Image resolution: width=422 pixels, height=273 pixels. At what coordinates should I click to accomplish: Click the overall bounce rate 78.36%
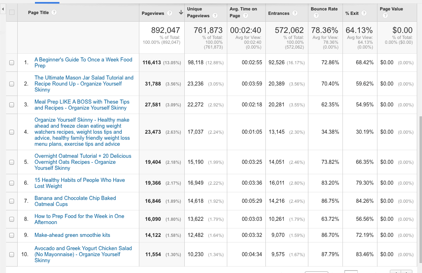(325, 30)
